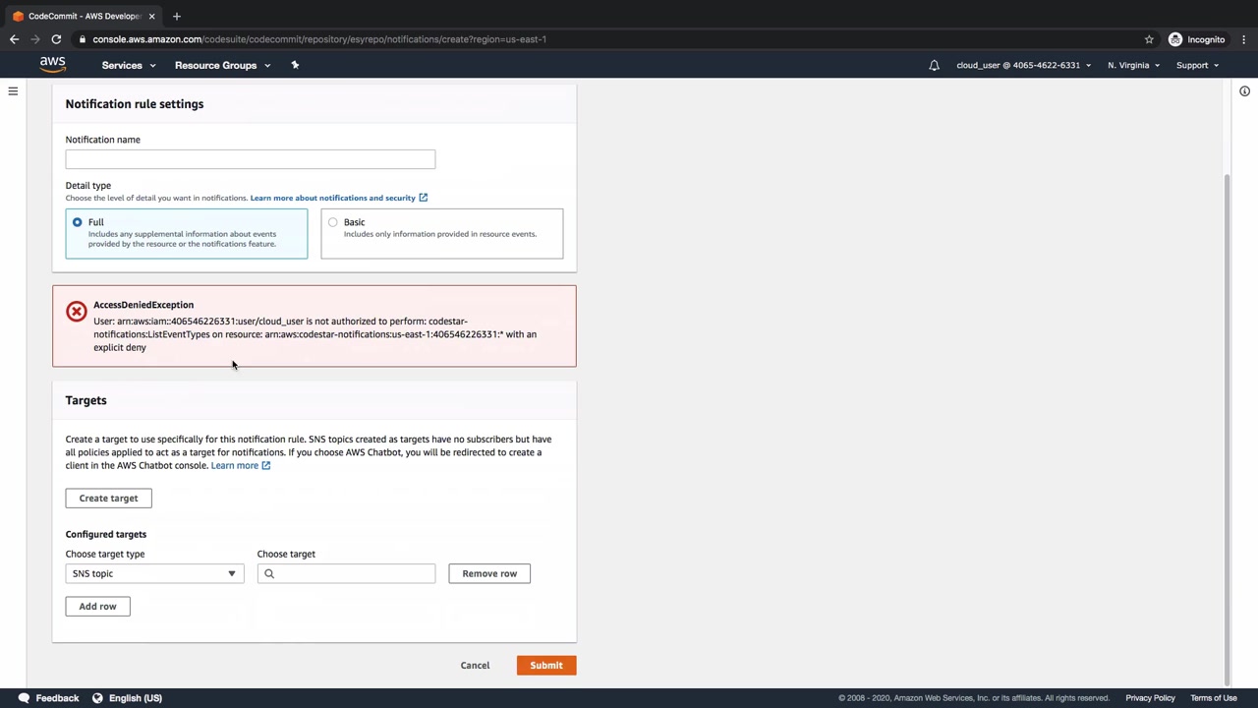Click the Create target button
Viewport: 1258px width, 708px height.
(x=108, y=498)
